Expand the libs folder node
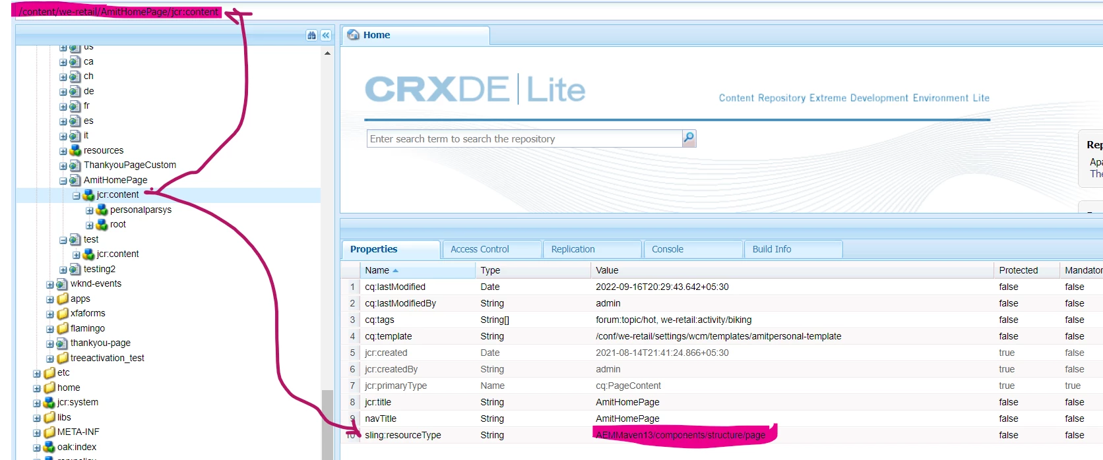Viewport: 1103px width, 460px height. (x=37, y=418)
